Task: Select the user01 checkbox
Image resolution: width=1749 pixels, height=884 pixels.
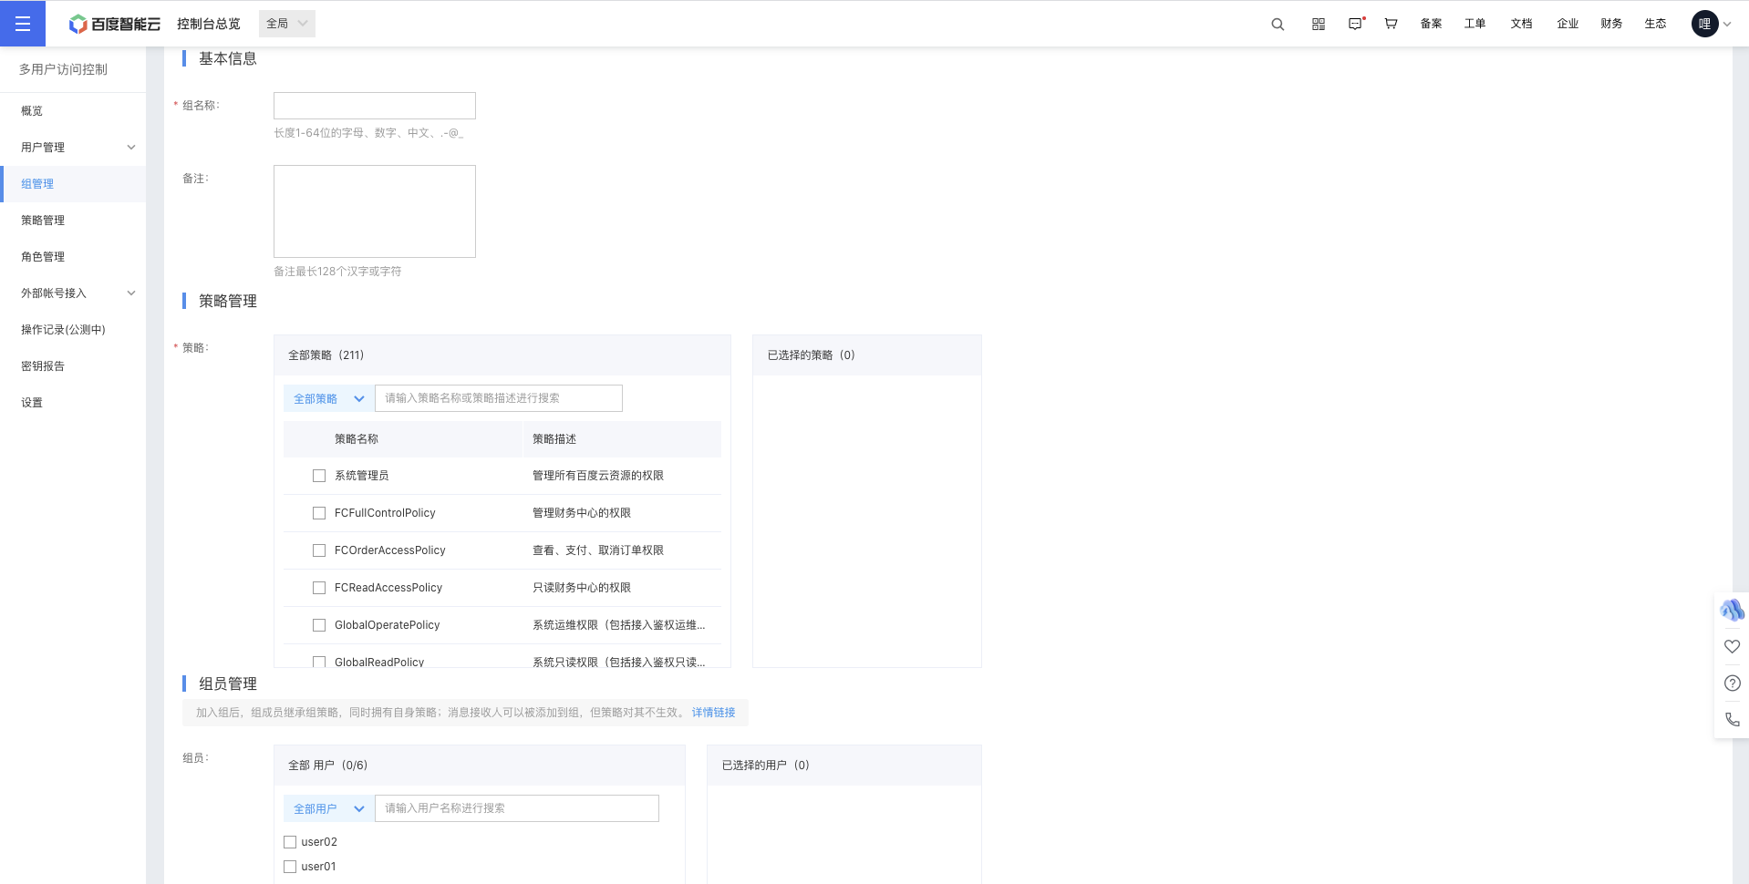Action: coord(290,867)
